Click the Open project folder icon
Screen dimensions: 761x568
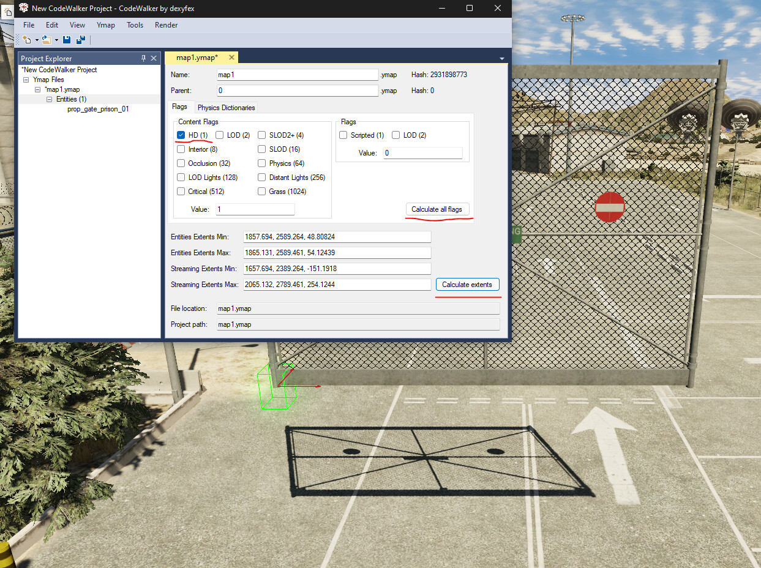tap(47, 40)
